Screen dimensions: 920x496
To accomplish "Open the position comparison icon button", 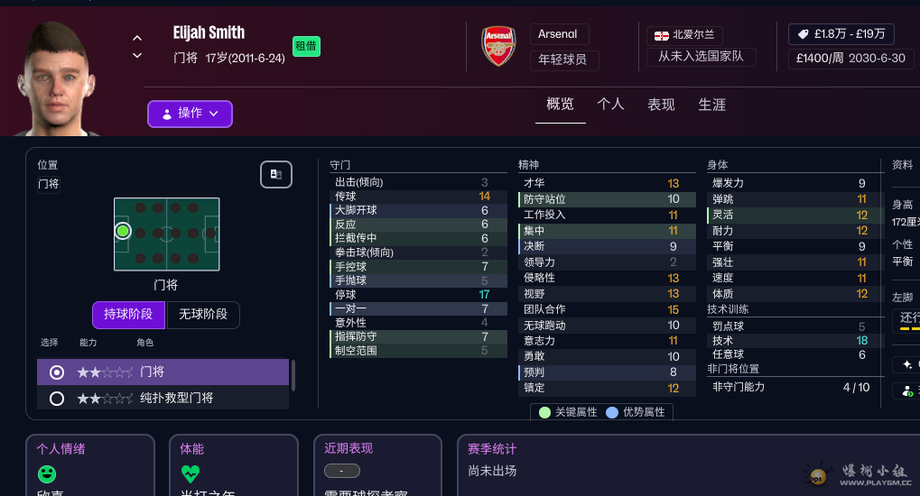I will pyautogui.click(x=275, y=174).
